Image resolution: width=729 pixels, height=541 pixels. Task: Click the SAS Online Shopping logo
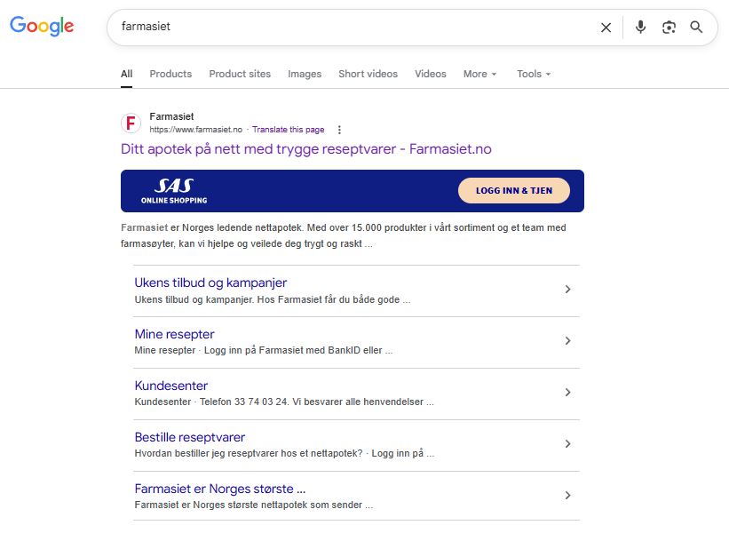[x=174, y=191]
